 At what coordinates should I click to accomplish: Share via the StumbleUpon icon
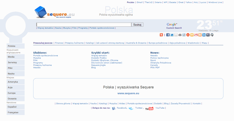(x=188, y=35)
